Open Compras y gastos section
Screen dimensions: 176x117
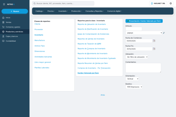(x=15, y=27)
